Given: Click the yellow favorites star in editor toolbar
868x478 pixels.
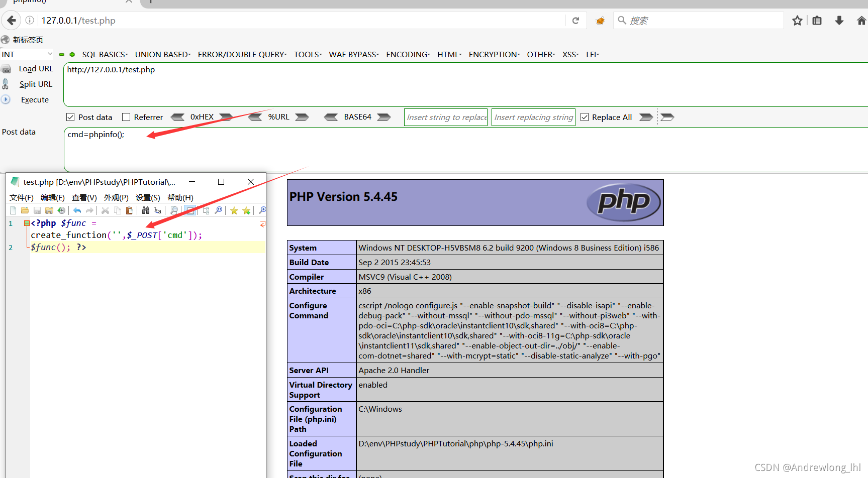Looking at the screenshot, I should click(234, 210).
